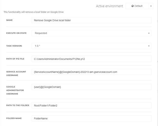Click the TASK VERSION label
The height and width of the screenshot is (126, 158).
coord(14,46)
